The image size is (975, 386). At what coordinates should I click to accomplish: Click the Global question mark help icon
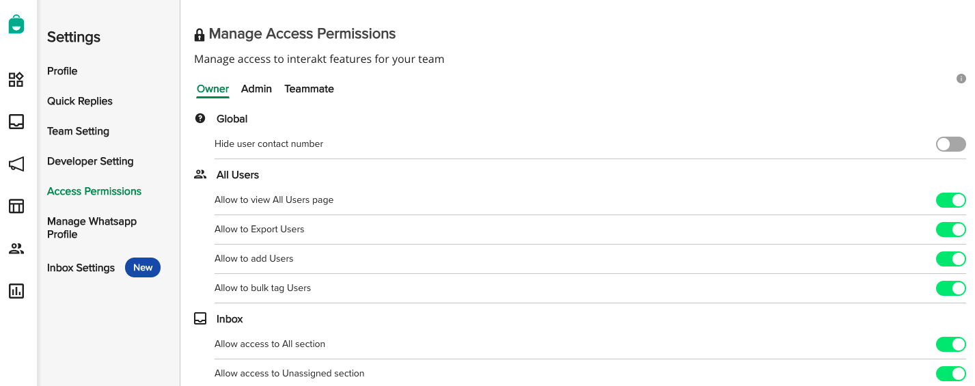200,118
